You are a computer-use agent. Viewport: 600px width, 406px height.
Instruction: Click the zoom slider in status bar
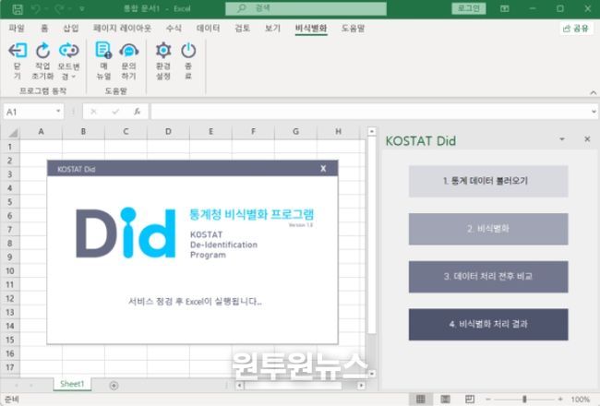pyautogui.click(x=524, y=400)
